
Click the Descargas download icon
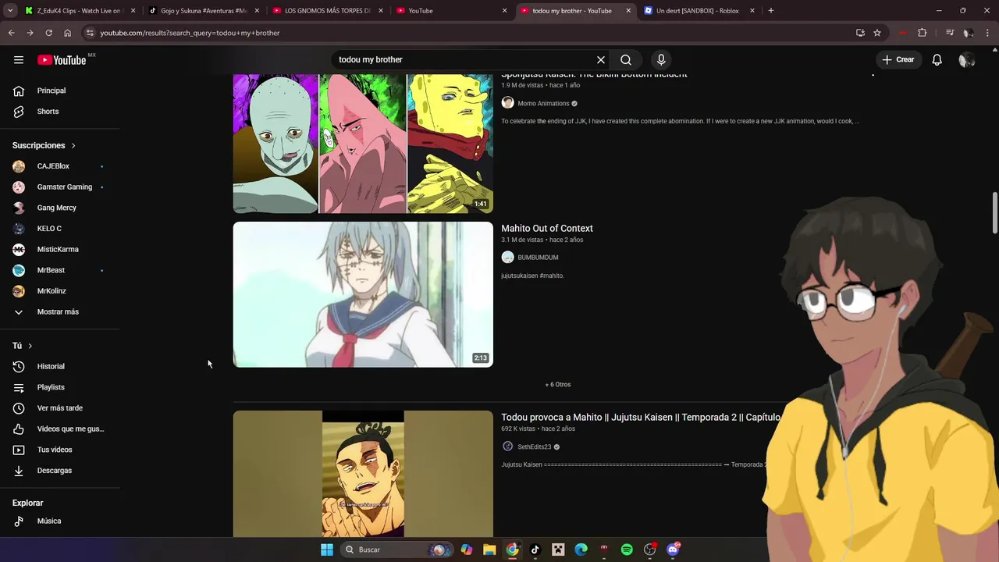[x=19, y=471]
